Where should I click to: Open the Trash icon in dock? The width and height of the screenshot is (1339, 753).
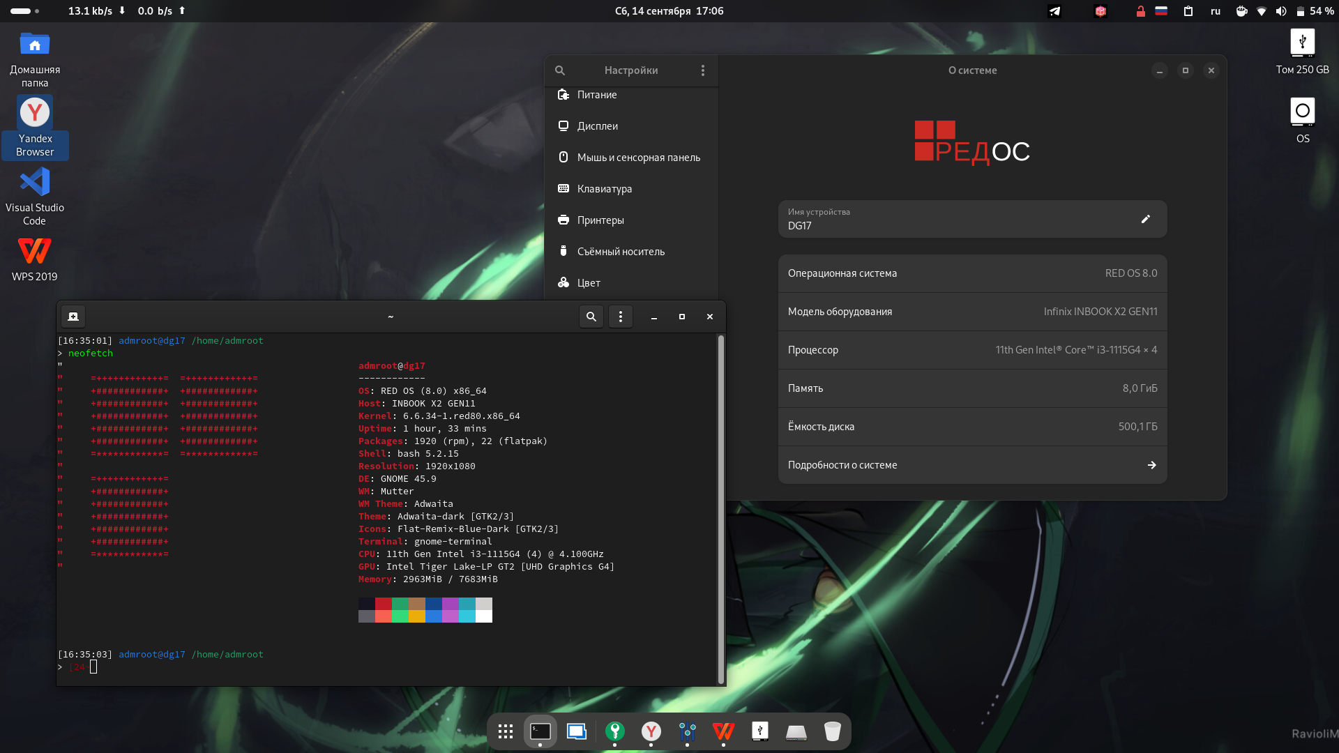832,731
